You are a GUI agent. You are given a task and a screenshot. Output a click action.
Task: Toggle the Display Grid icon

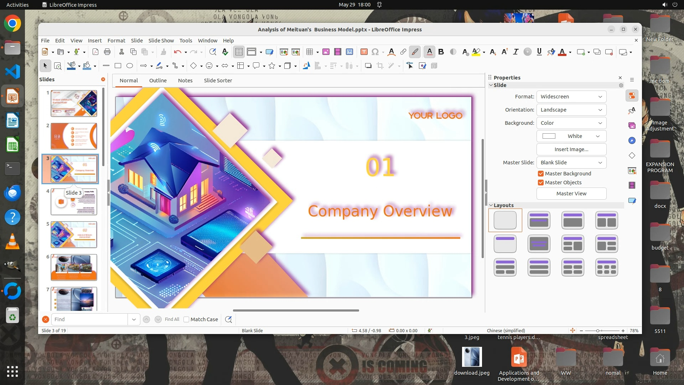point(239,52)
